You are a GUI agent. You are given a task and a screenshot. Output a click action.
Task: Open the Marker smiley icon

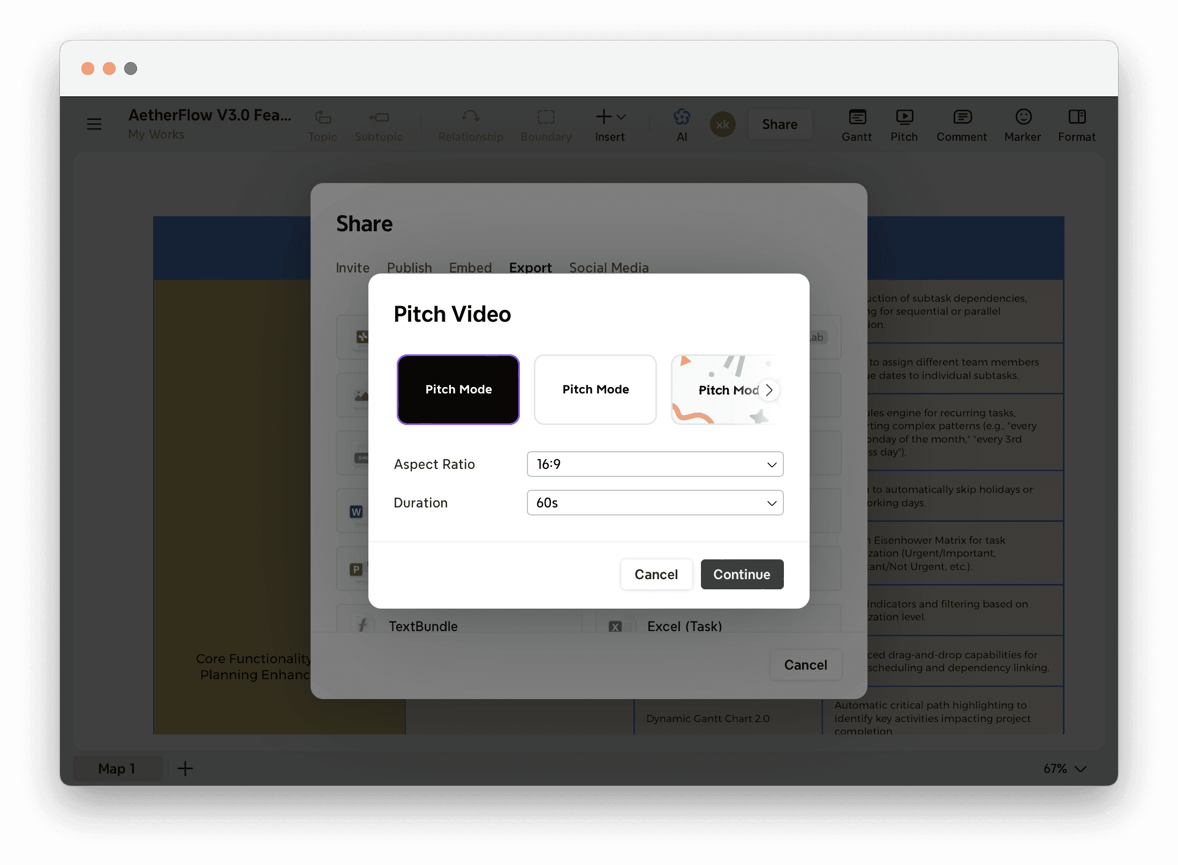1023,117
